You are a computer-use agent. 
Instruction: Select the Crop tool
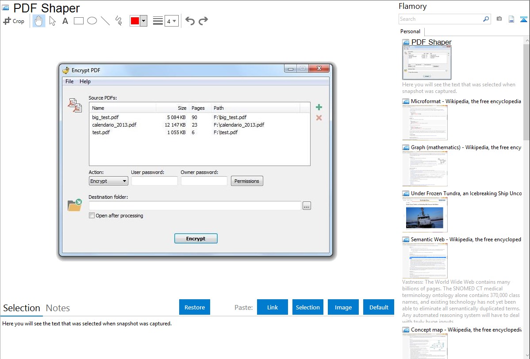pyautogui.click(x=14, y=21)
